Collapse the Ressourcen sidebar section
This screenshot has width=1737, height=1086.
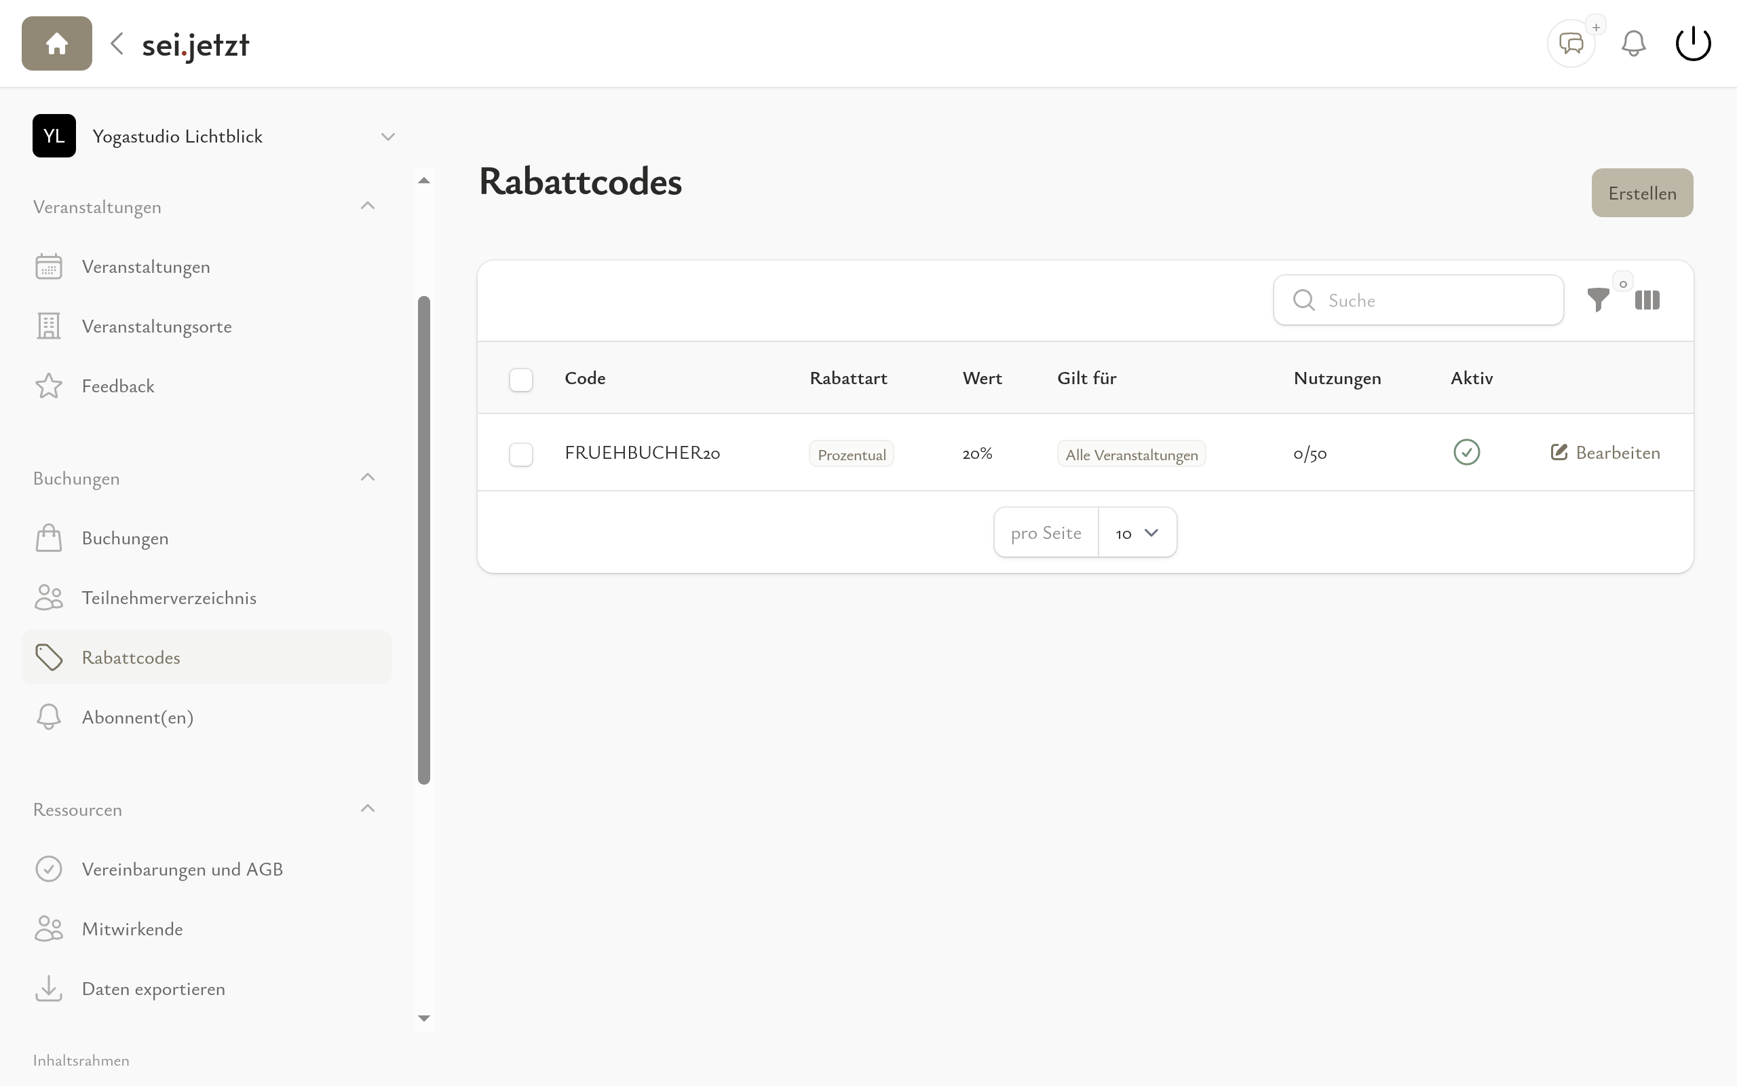point(368,809)
